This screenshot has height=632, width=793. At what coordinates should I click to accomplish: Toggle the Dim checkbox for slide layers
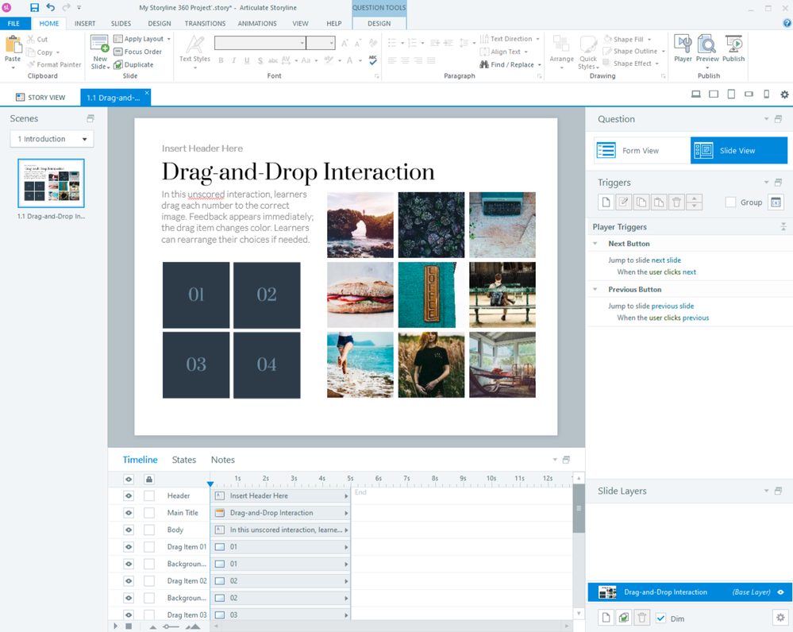pyautogui.click(x=660, y=619)
